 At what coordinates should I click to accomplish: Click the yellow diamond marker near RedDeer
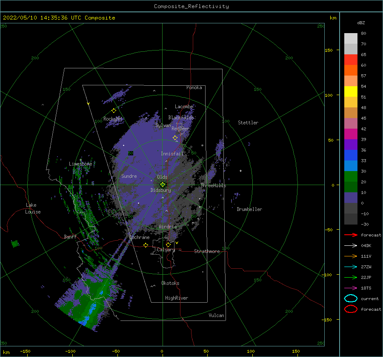click(x=175, y=138)
